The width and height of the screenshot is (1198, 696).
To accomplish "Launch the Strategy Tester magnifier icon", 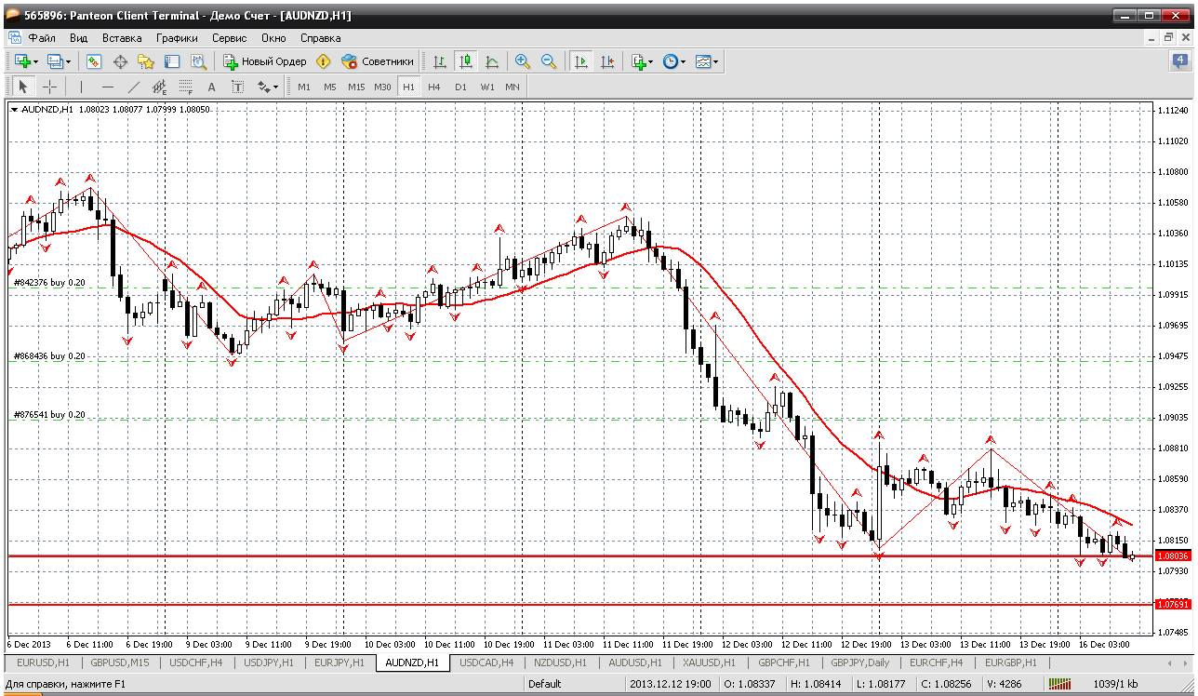I will tap(198, 61).
